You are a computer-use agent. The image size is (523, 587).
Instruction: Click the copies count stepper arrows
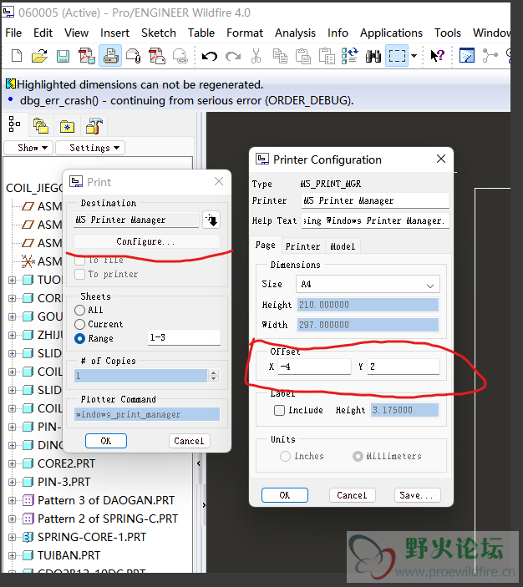[x=214, y=376]
